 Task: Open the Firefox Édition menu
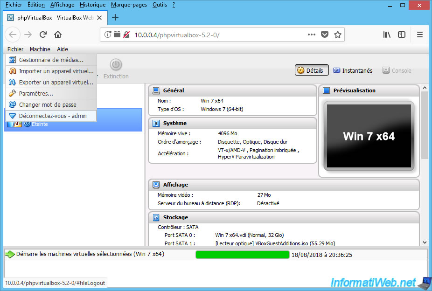[36, 5]
